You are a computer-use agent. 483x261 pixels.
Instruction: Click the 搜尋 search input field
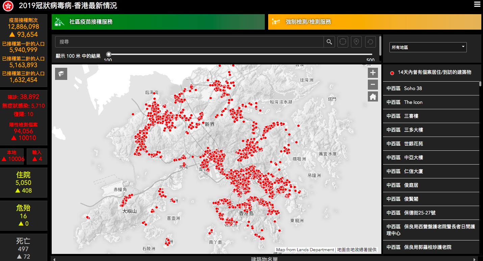click(x=189, y=42)
